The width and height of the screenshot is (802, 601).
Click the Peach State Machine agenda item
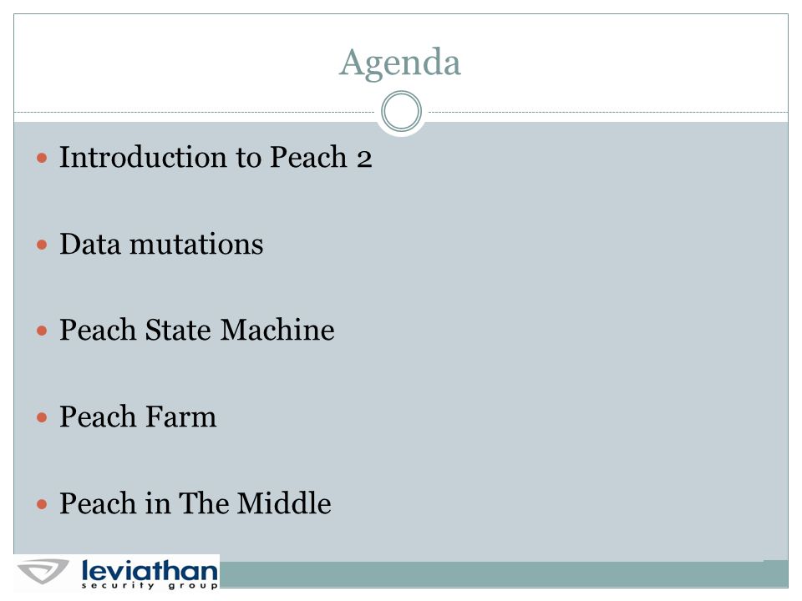pyautogui.click(x=197, y=330)
